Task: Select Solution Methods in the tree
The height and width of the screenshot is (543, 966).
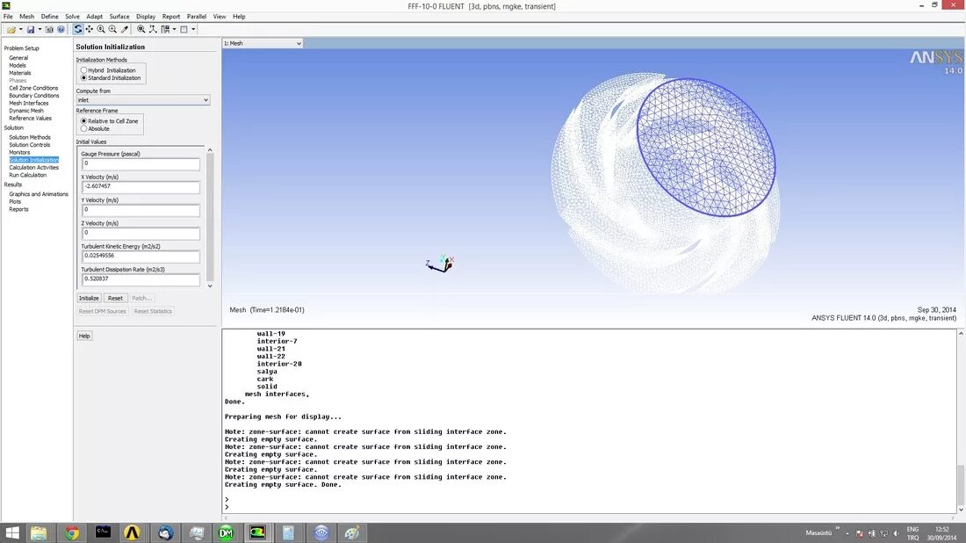Action: 30,137
